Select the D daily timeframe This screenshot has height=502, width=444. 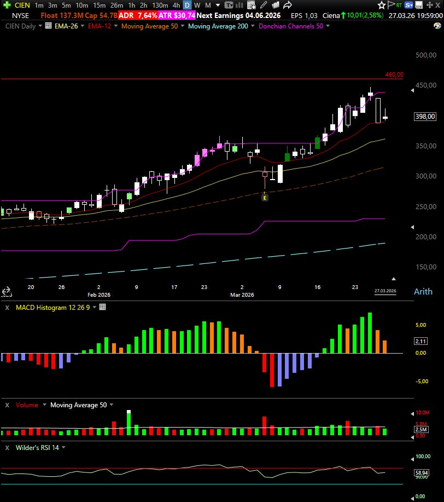click(187, 5)
